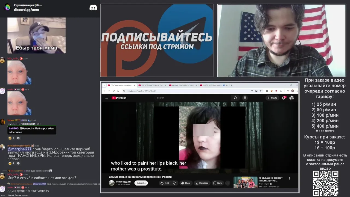This screenshot has height=197, width=350.
Task: Click the discord.gg/uem invite text
Action: 26,10
